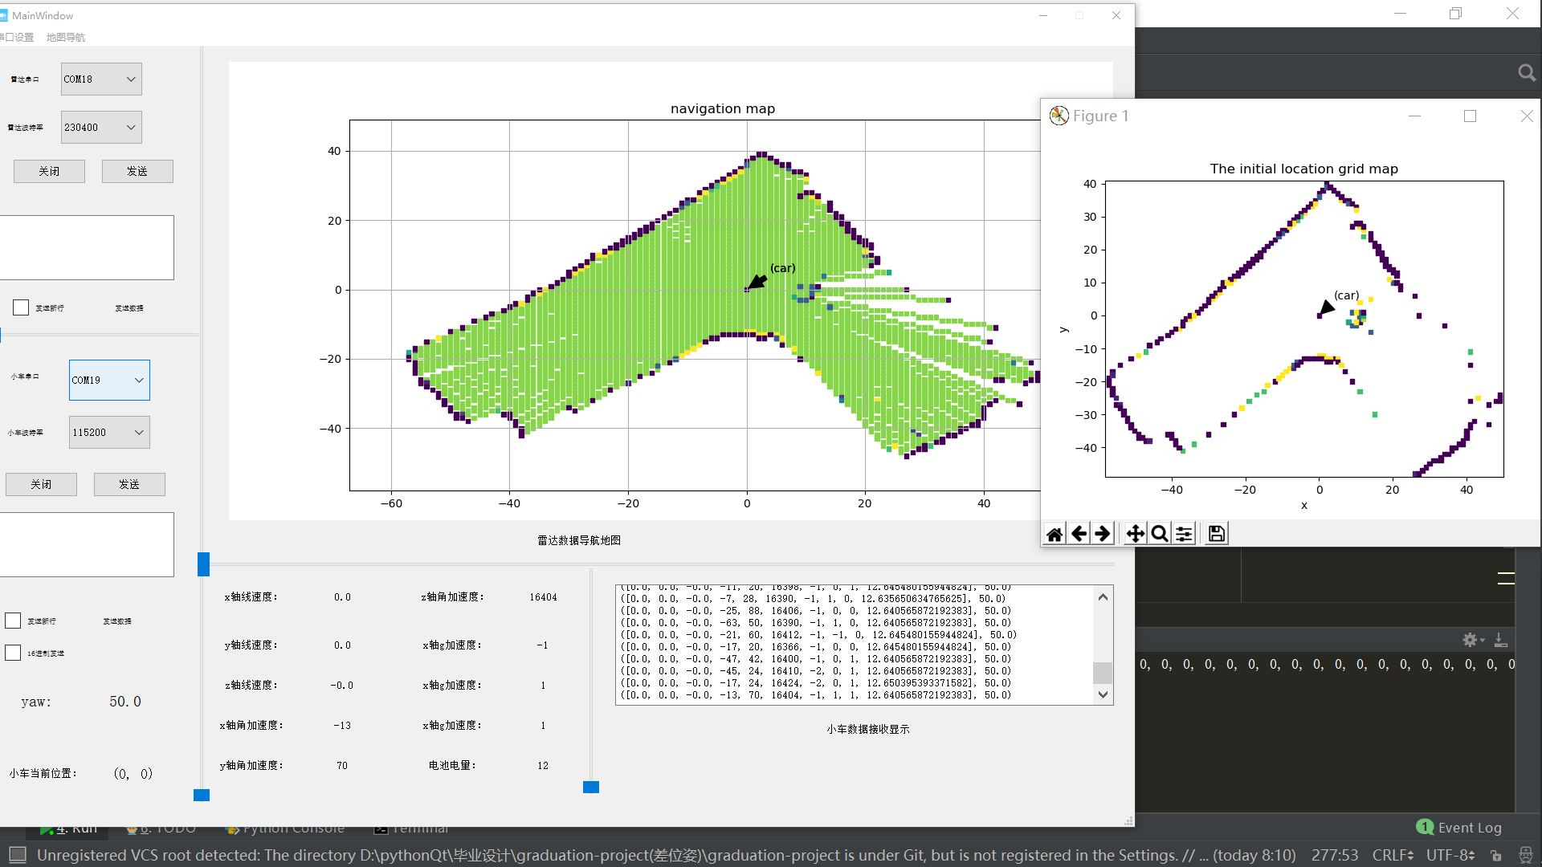
Task: Open the 地图导航 menu
Action: 66,38
